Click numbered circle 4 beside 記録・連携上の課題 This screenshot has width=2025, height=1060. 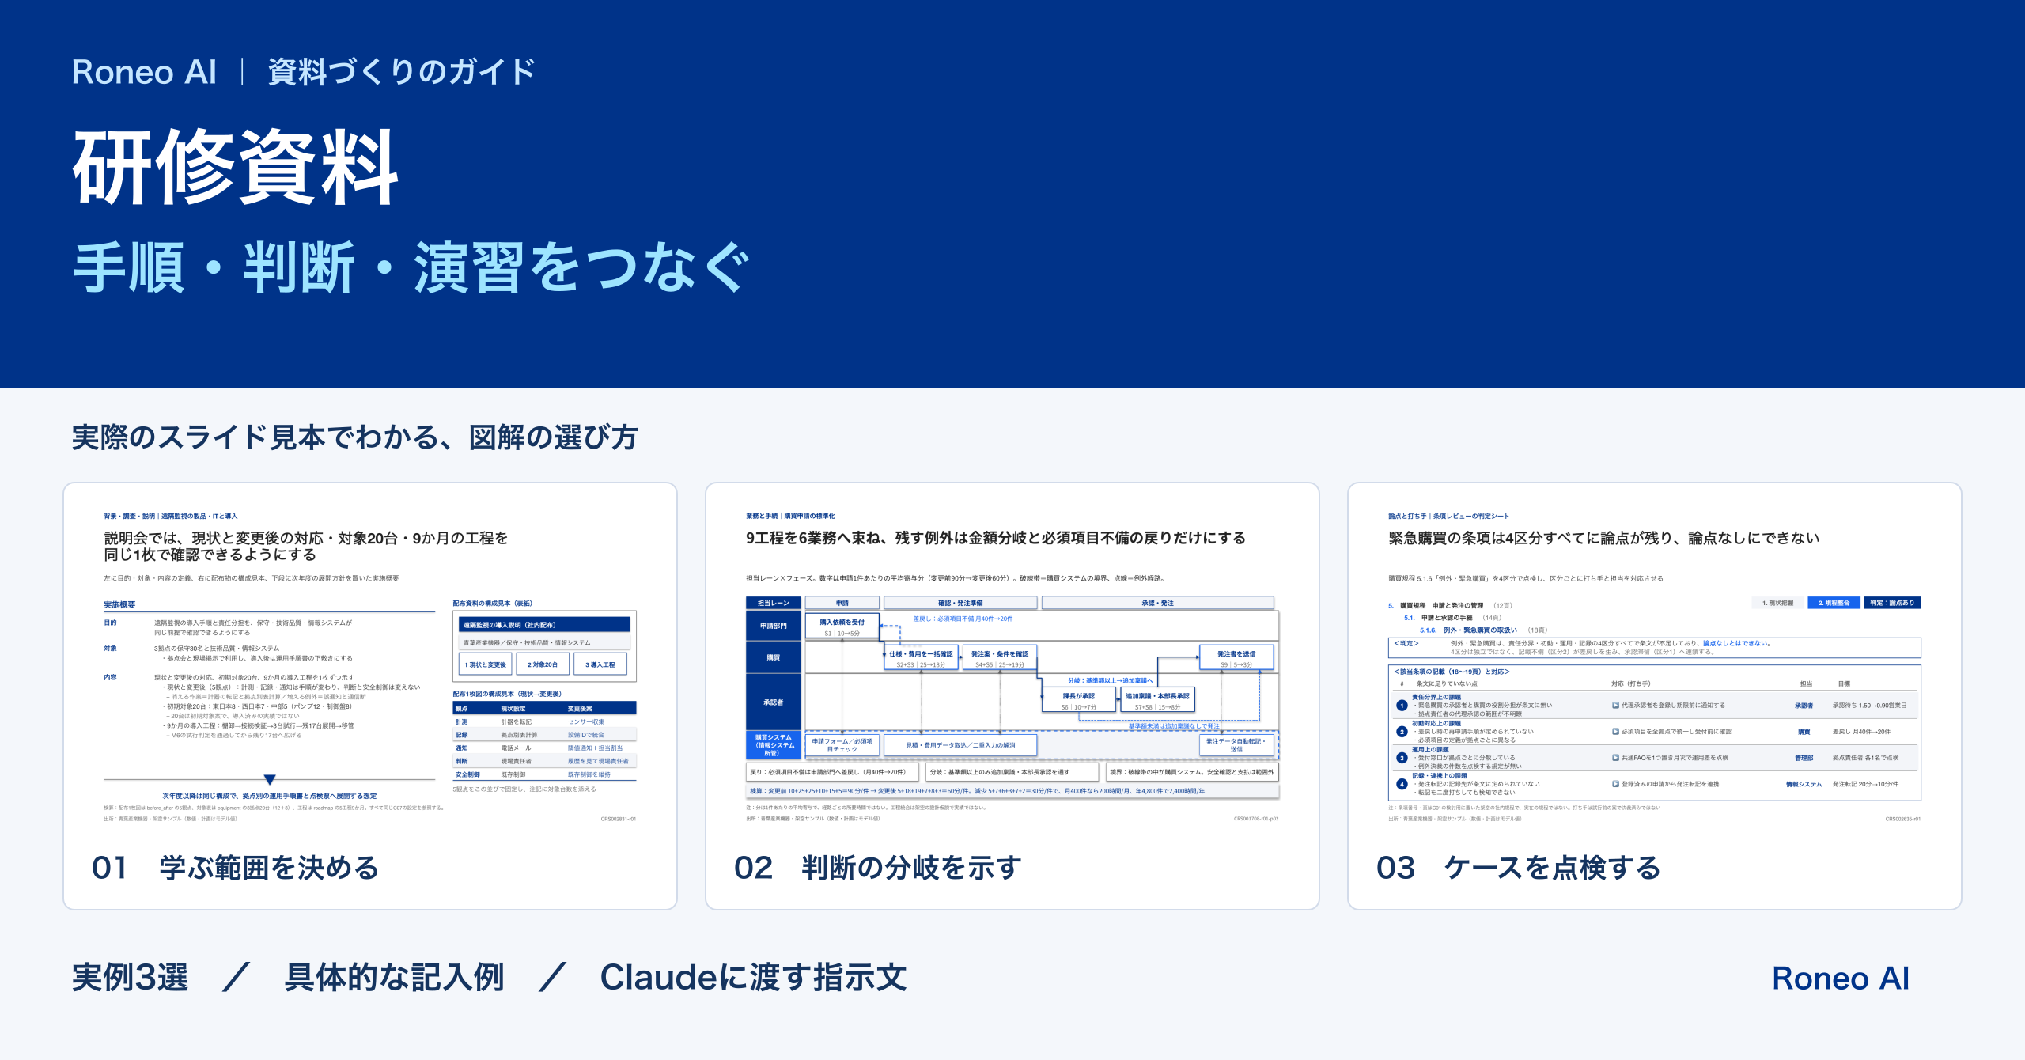pyautogui.click(x=1402, y=784)
